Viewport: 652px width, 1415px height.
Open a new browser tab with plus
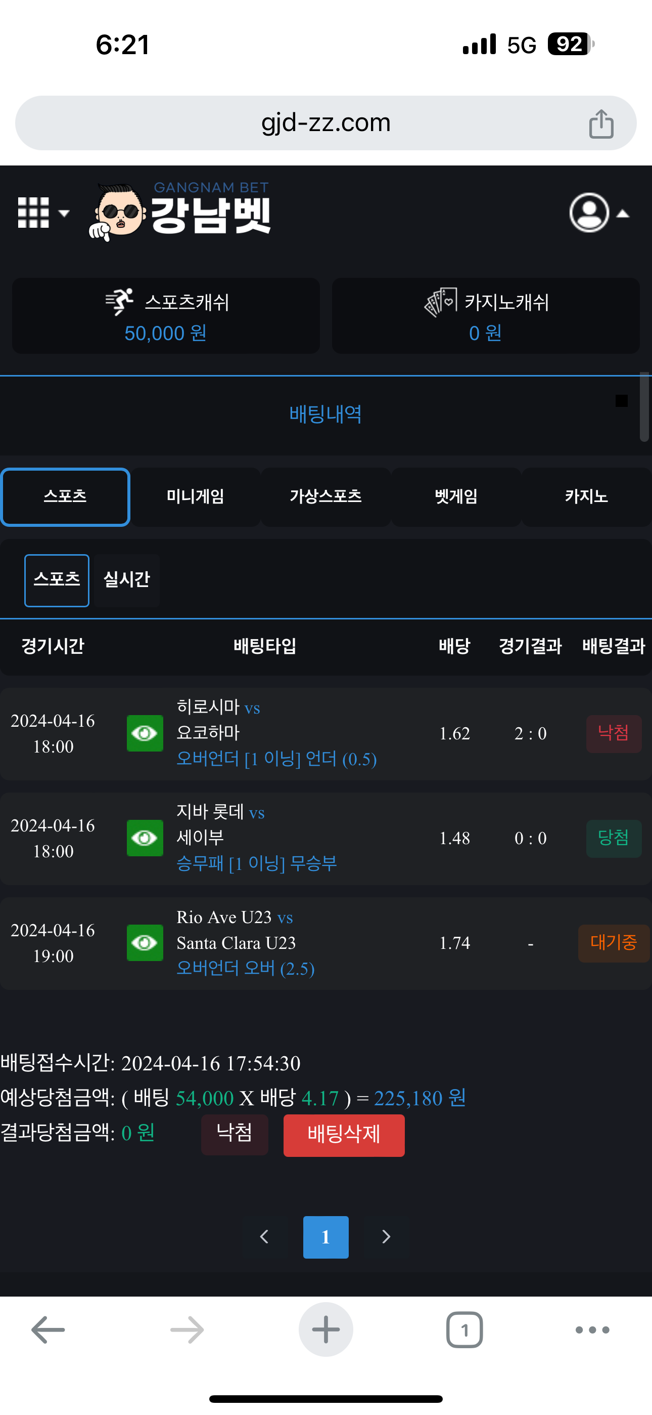(x=325, y=1330)
